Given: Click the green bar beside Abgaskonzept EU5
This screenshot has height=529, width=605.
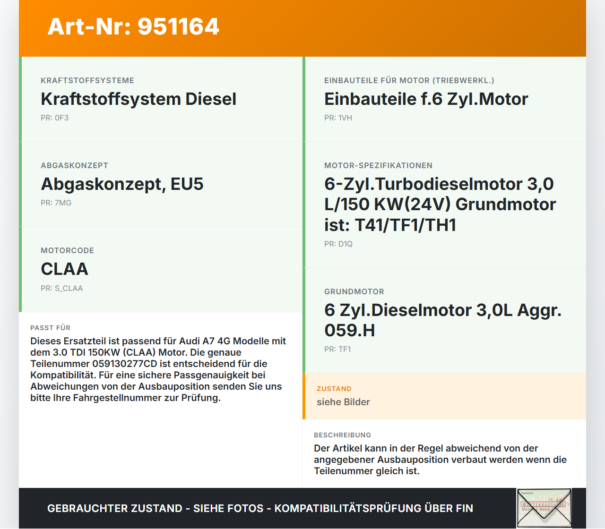Looking at the screenshot, I should click(20, 184).
